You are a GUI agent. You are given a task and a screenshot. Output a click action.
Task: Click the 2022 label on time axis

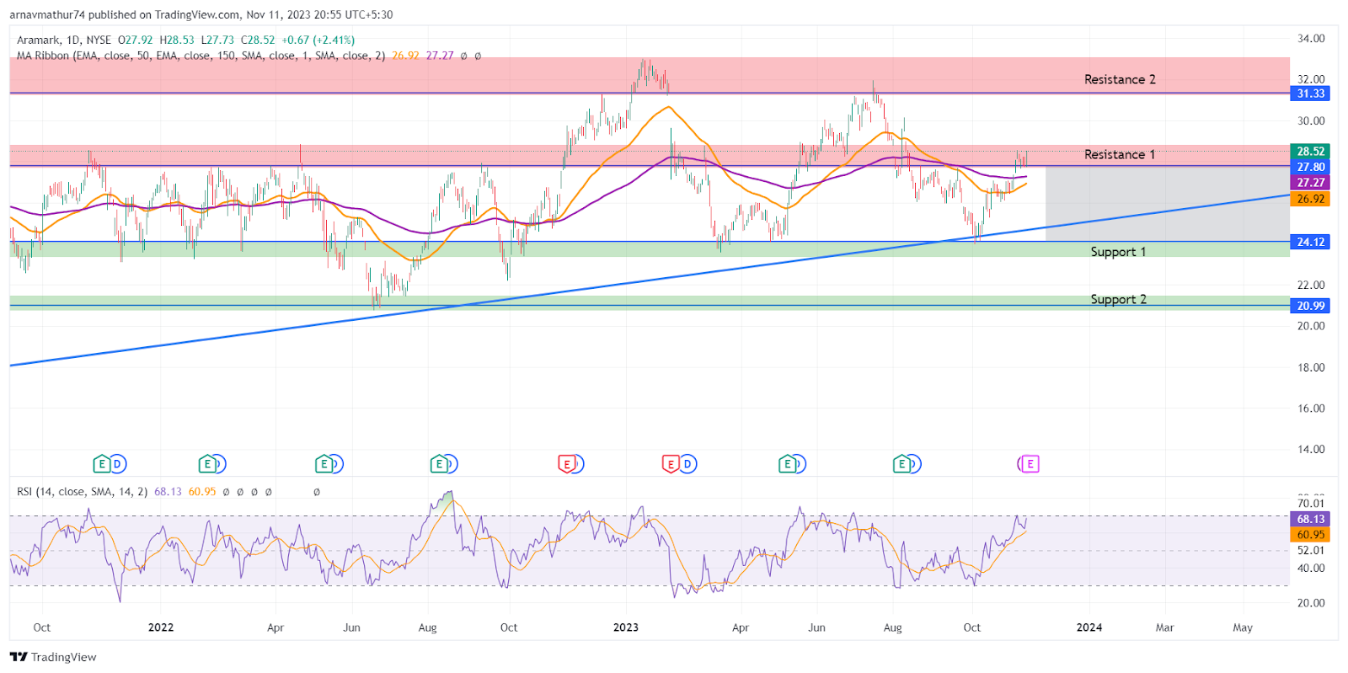tap(160, 628)
